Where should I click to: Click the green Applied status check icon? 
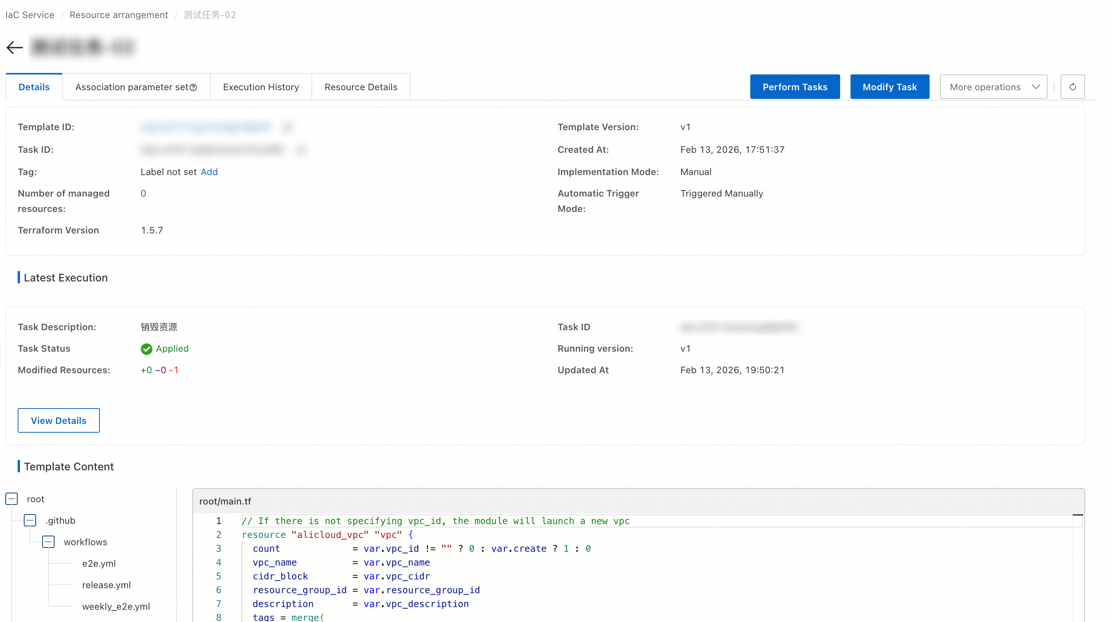click(x=146, y=349)
